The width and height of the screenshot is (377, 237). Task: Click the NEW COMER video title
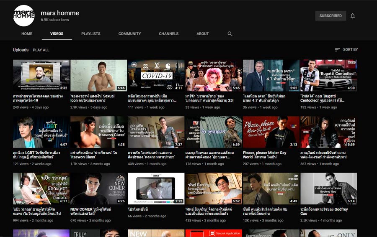pos(90,212)
